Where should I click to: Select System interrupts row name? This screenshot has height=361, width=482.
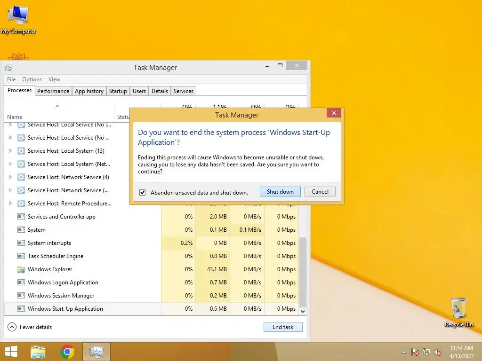pyautogui.click(x=49, y=243)
